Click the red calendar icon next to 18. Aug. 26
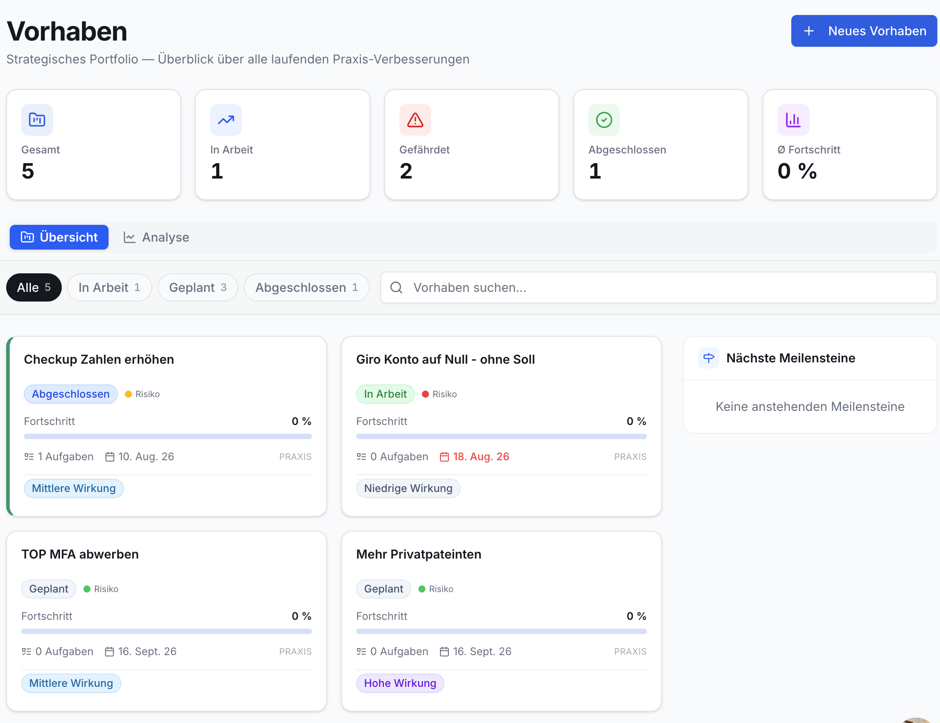This screenshot has width=940, height=723. 444,457
